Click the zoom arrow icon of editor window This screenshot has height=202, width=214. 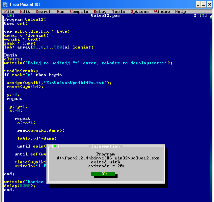203,16
